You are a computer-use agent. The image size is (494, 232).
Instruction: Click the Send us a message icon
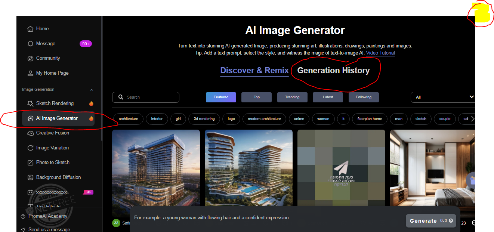point(23,230)
